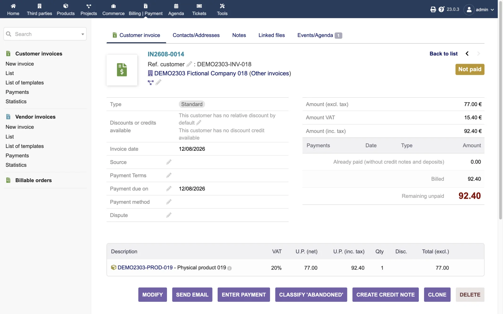
Task: Click the print page icon in the top bar
Action: pyautogui.click(x=433, y=9)
